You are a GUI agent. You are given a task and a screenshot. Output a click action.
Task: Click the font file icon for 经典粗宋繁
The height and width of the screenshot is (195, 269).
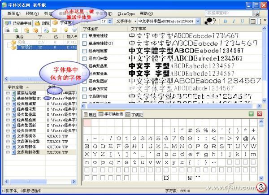point(14,109)
